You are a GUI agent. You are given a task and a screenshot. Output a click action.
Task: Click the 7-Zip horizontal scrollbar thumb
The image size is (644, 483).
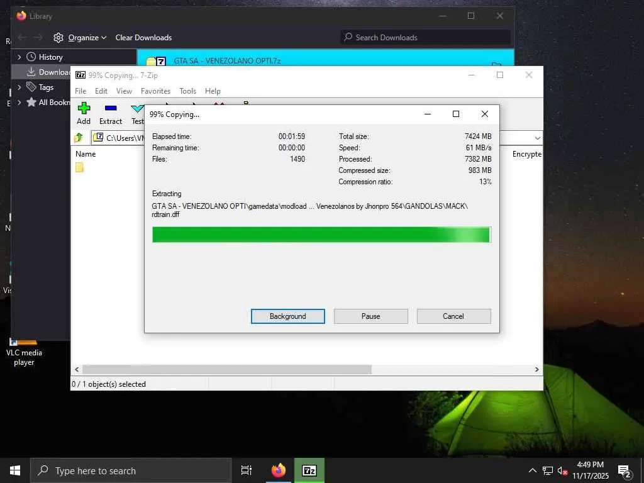point(227,369)
